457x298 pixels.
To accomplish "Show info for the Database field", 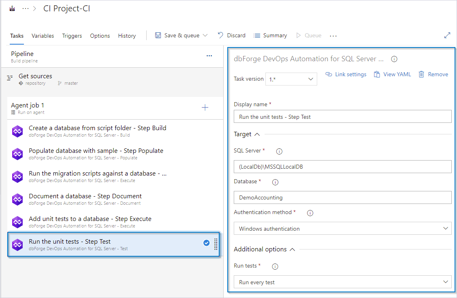I will 275,182.
